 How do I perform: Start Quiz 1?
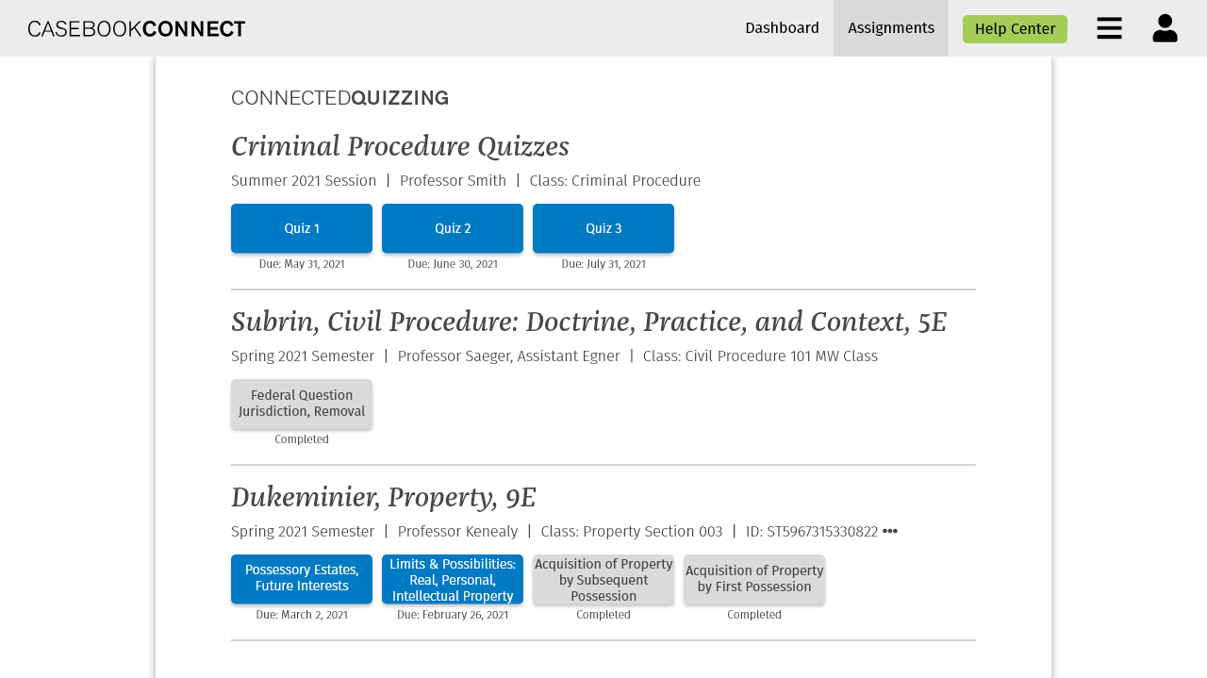pyautogui.click(x=302, y=228)
